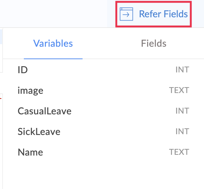The width and height of the screenshot is (204, 189).
Task: Click the red dash at panel's left edge
Action: point(1,99)
